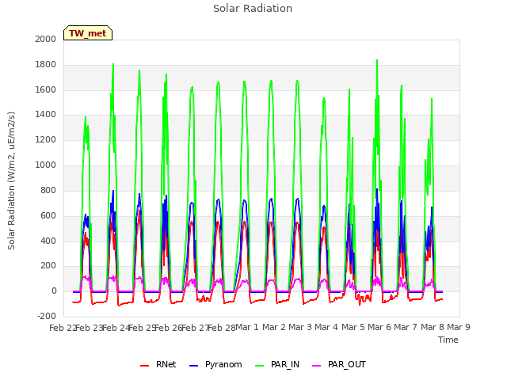Select the Pyranom legend entry

(x=215, y=364)
